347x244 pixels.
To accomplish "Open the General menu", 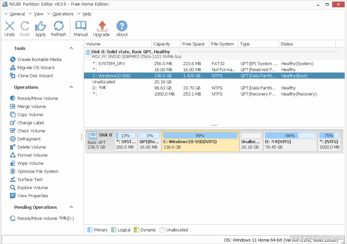I will point(17,14).
